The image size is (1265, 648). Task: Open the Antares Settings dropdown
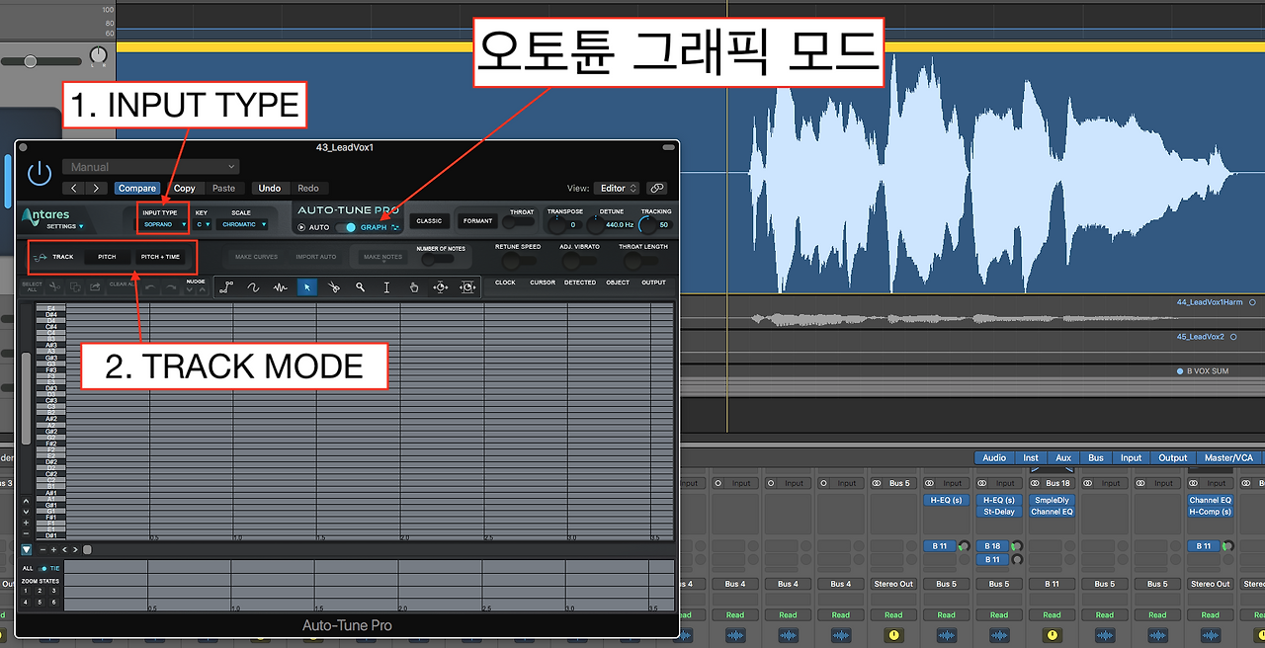(x=65, y=226)
